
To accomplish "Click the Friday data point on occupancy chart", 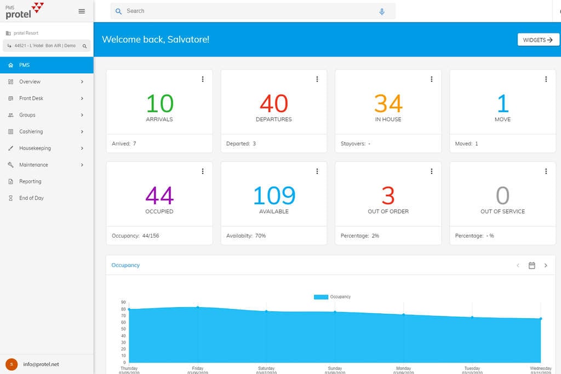I will click(x=198, y=307).
